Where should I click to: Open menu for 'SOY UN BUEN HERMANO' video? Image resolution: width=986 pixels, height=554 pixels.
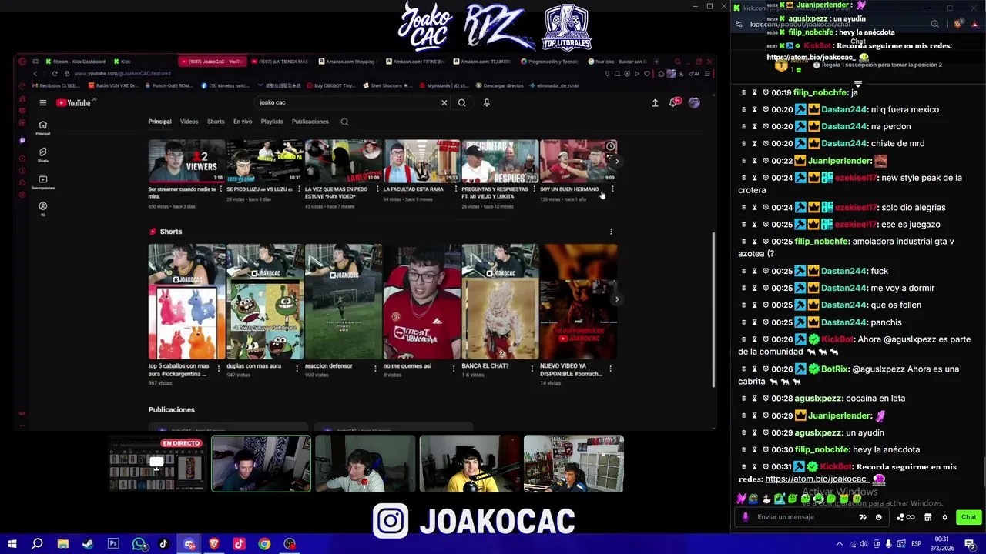click(612, 189)
